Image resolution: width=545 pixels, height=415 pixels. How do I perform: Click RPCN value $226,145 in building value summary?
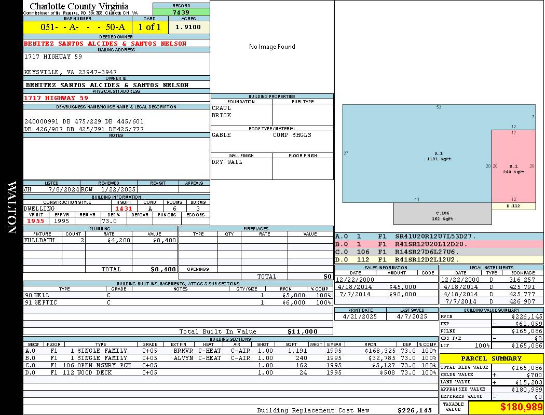(527, 317)
